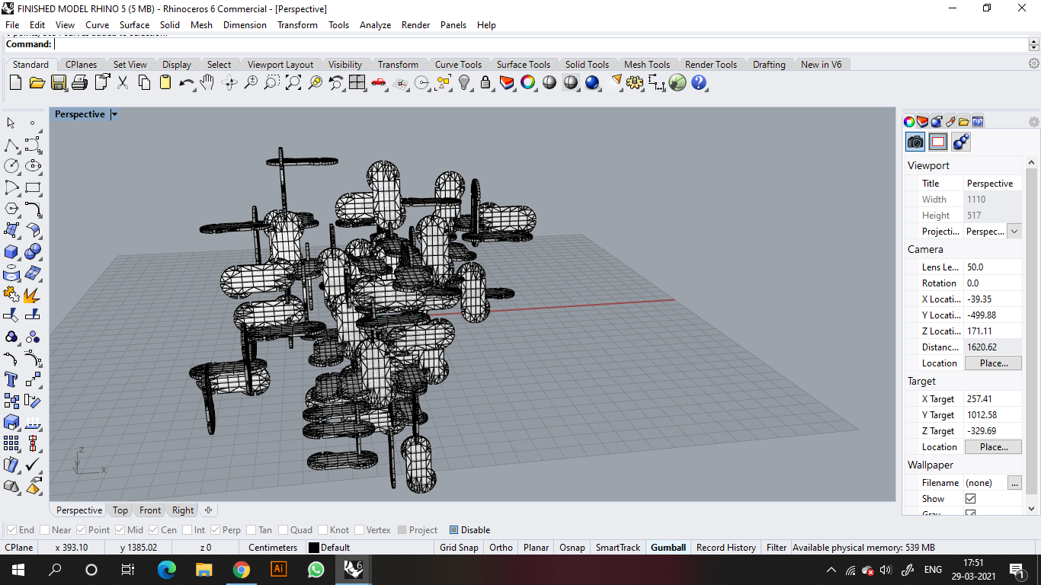Expand the Perspective viewport title menu arrow
The width and height of the screenshot is (1041, 585).
114,114
